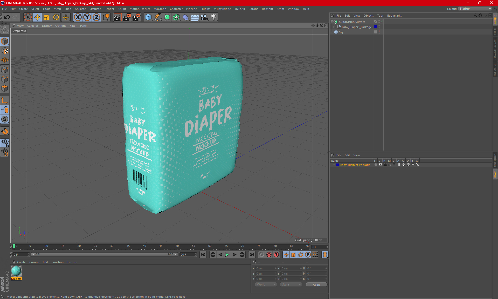Toggle Subdivision Surface enabled checkmark
The height and width of the screenshot is (299, 498).
tap(382, 22)
